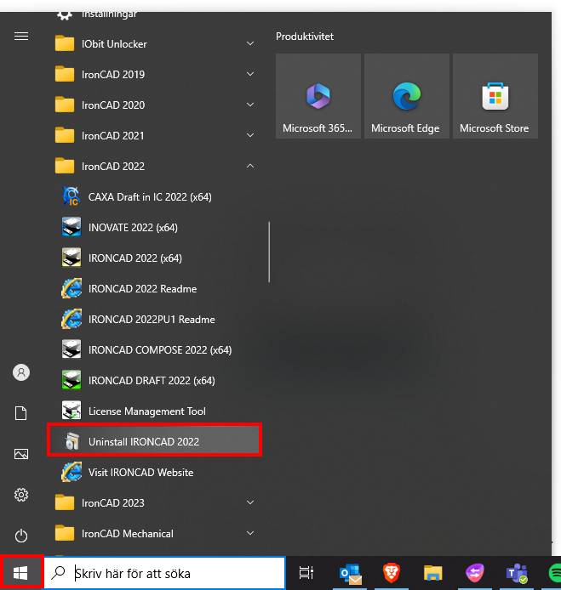This screenshot has height=590, width=561.
Task: Expand the IronCAD Mechanical folder
Action: pos(154,534)
